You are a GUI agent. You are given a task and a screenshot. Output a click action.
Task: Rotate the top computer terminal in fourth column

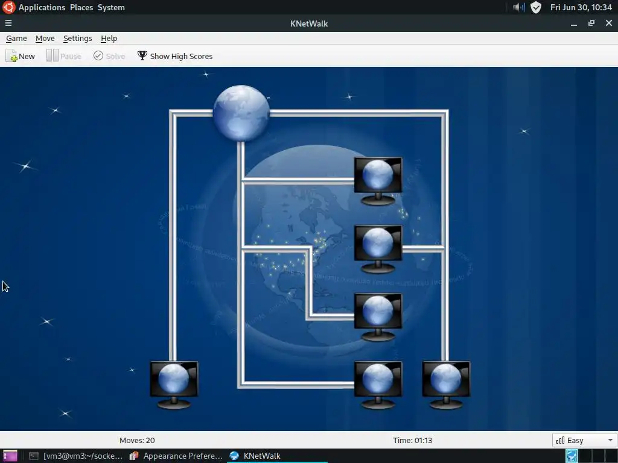[x=378, y=181]
